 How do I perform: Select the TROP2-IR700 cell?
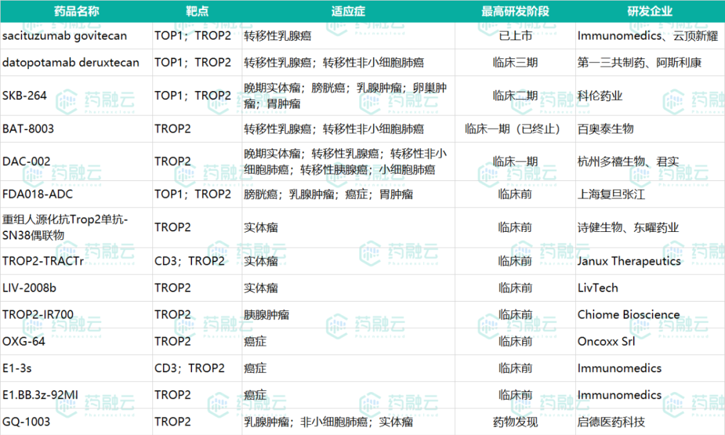(77, 315)
